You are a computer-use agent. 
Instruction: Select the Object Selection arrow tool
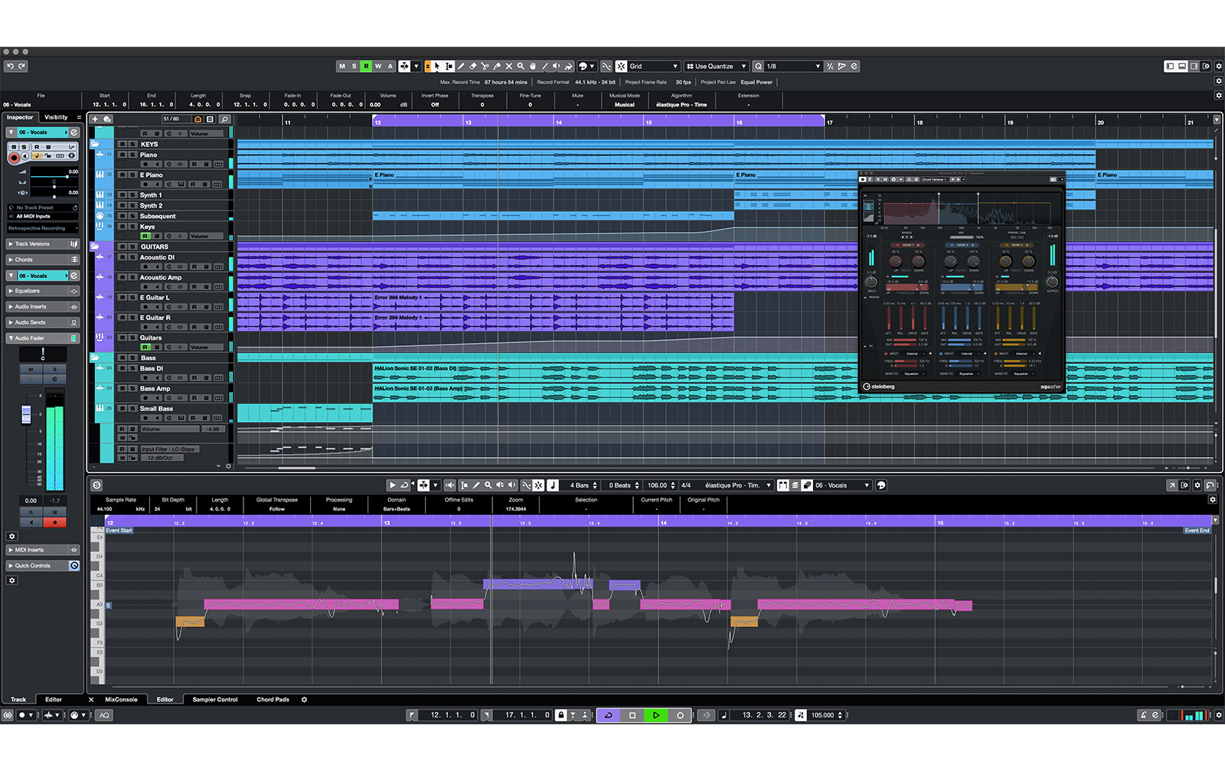tap(437, 66)
